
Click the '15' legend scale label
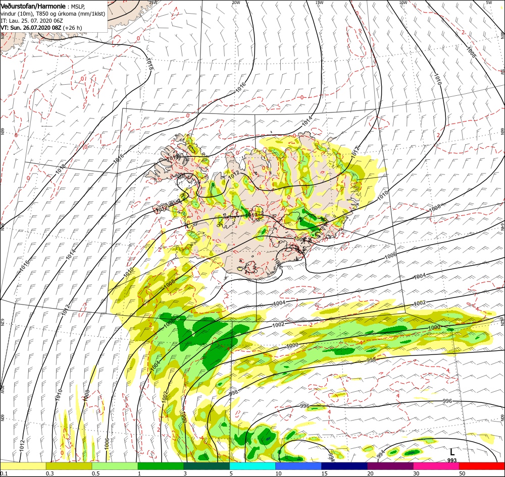tap(324, 473)
